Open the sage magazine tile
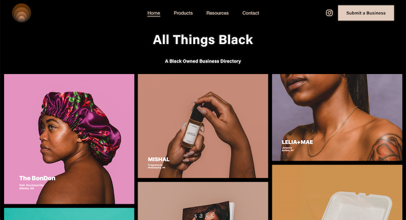Image resolution: width=406 pixels, height=220 pixels. [x=203, y=201]
